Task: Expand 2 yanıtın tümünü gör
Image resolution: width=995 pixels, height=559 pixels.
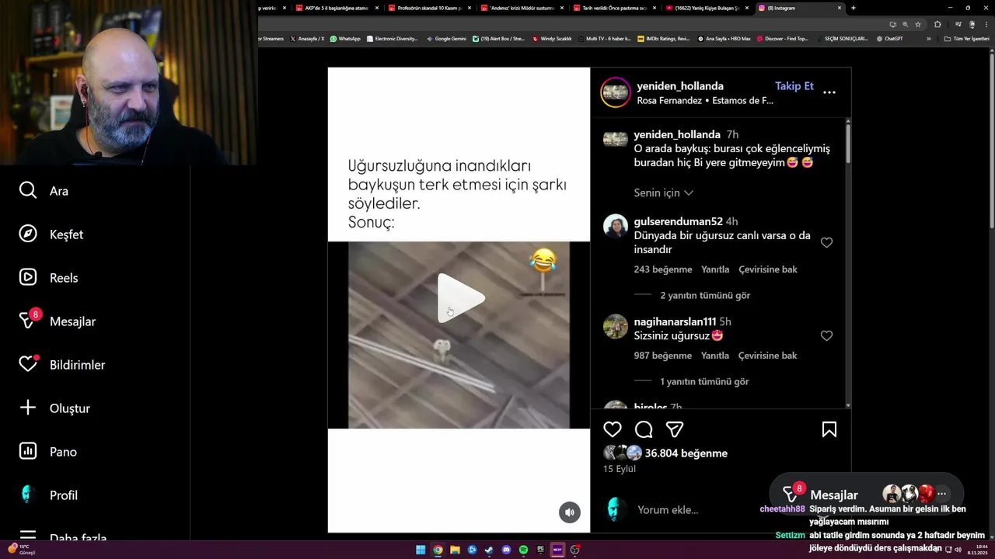Action: tap(705, 296)
